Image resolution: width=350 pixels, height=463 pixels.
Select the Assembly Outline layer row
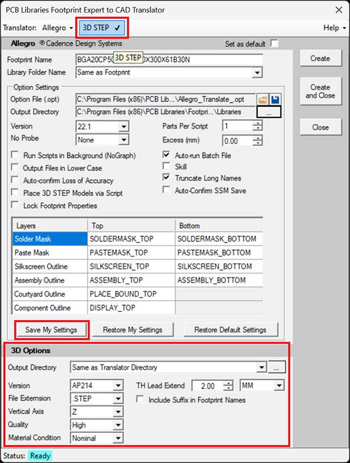50,280
